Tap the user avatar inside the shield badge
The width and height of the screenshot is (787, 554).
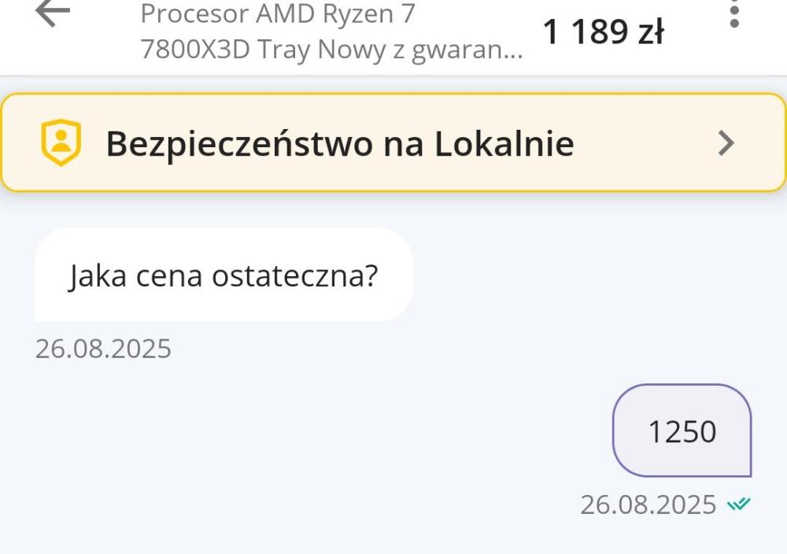(60, 140)
